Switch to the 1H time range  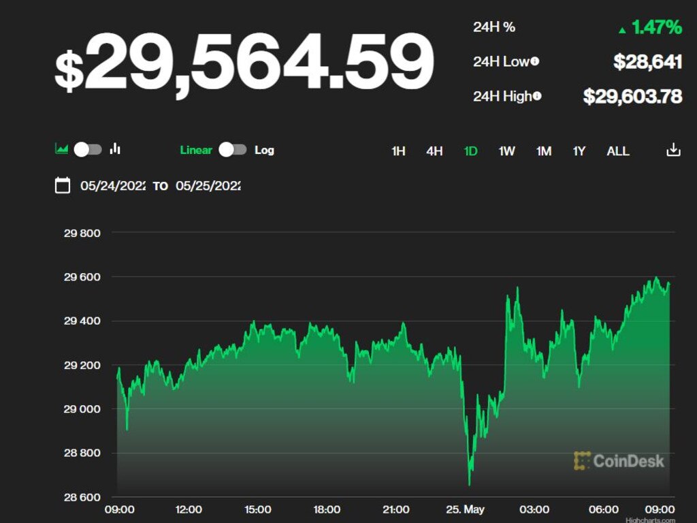click(398, 151)
